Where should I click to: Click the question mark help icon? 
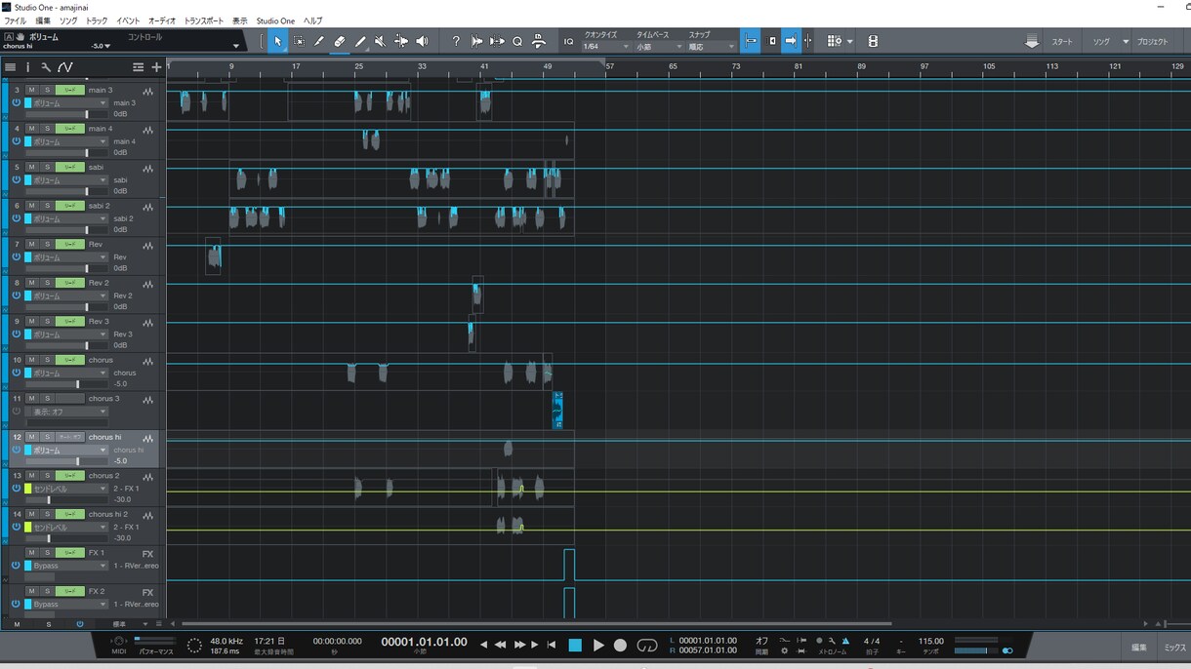tap(456, 41)
